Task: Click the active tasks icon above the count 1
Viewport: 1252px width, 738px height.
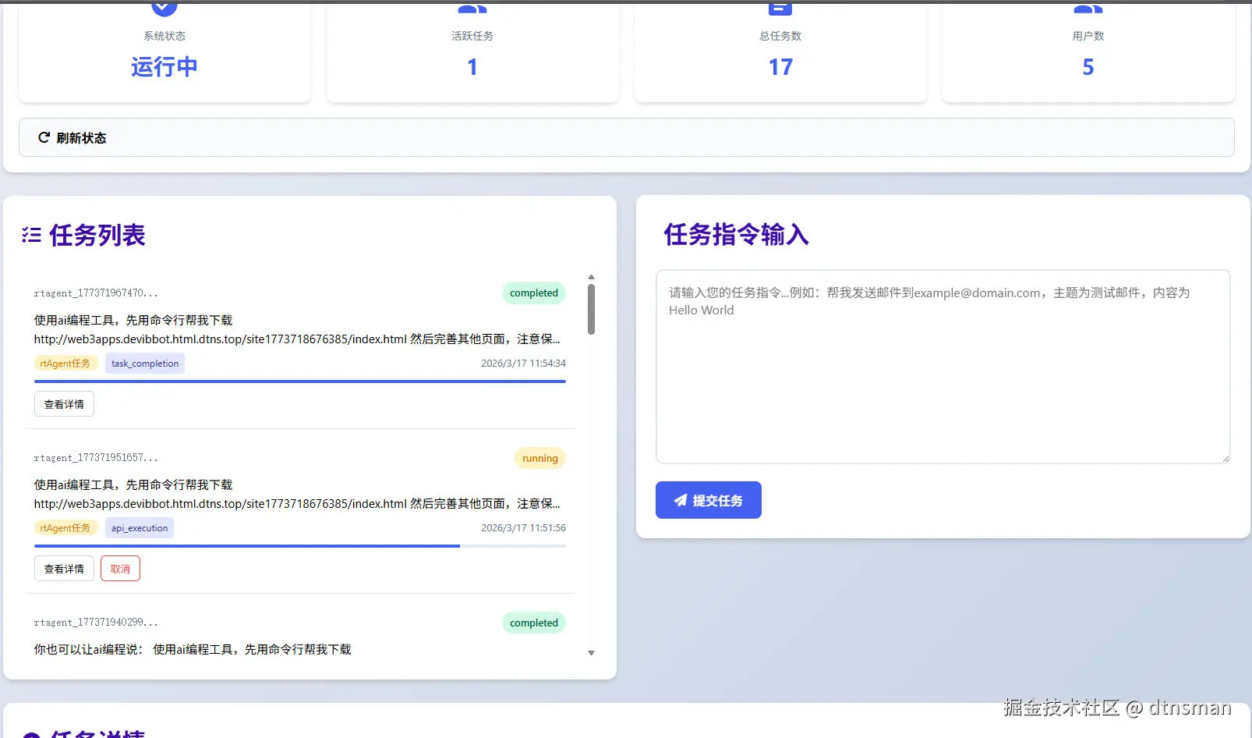Action: coord(472,6)
